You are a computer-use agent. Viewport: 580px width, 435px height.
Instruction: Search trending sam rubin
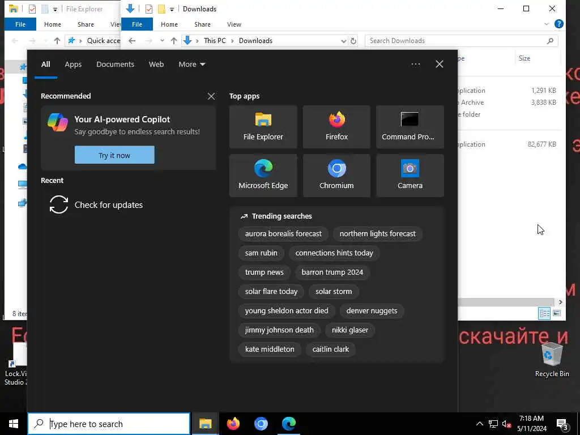click(261, 253)
